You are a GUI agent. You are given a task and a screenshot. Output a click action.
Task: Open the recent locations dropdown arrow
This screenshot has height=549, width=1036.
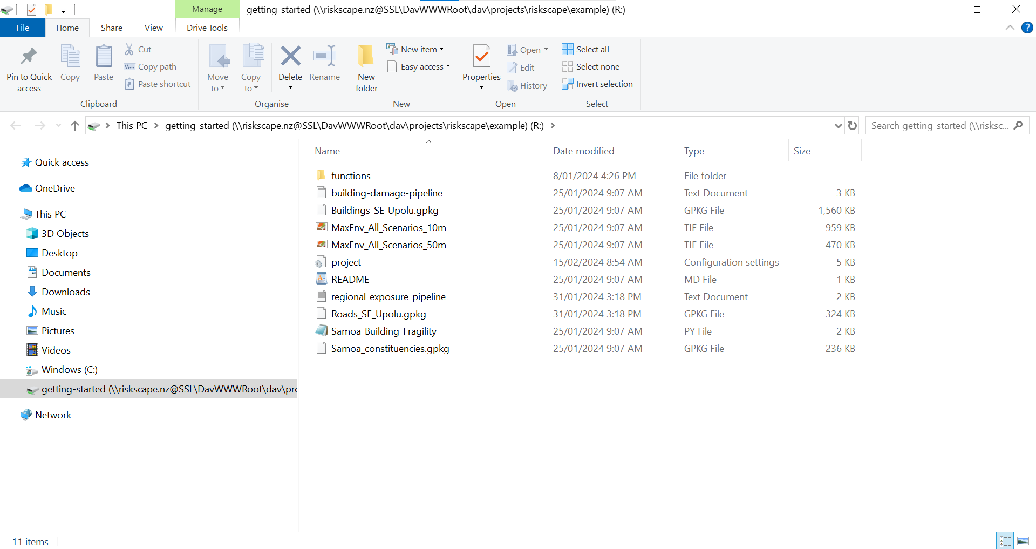point(58,126)
